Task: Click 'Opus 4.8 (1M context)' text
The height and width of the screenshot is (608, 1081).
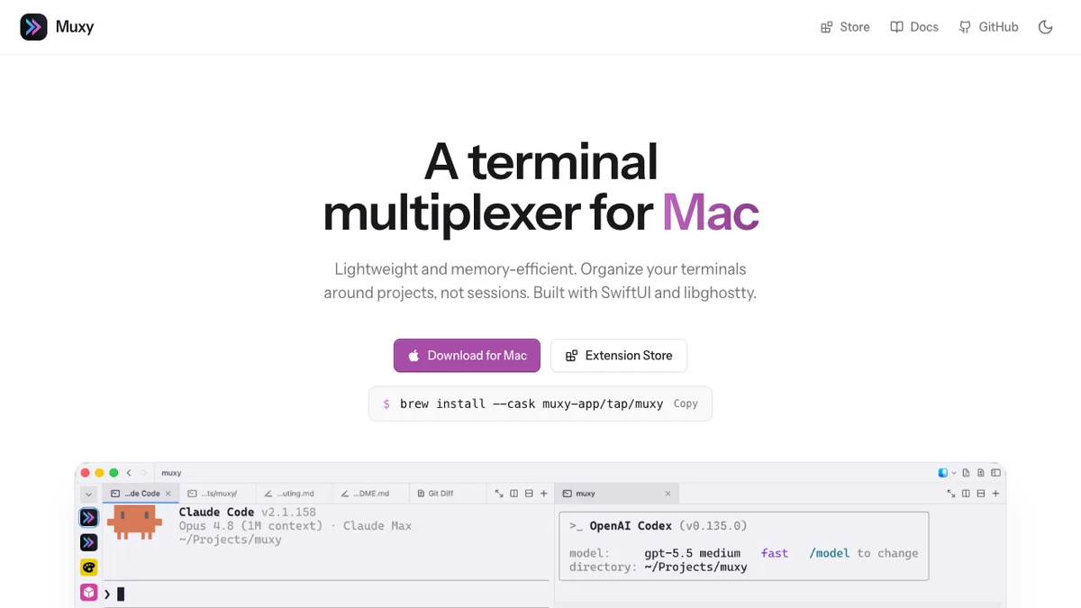Action: (250, 526)
